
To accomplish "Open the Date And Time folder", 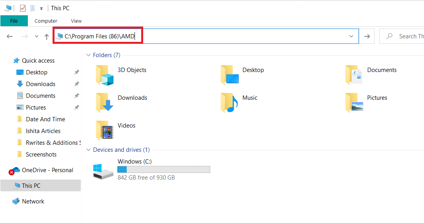I will [x=45, y=119].
